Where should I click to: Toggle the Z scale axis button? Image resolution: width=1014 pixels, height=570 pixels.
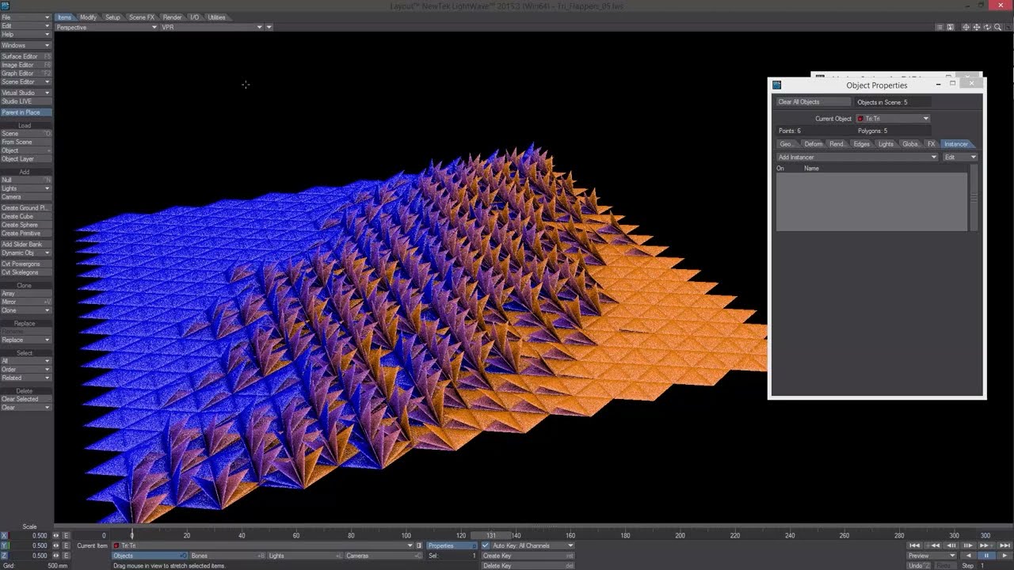click(x=4, y=556)
